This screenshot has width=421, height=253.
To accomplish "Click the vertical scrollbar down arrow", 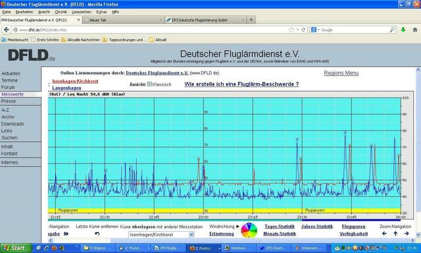I will (418, 235).
